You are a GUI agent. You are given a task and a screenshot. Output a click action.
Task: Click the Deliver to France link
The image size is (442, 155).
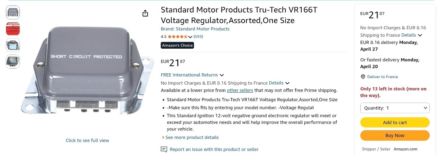(x=382, y=77)
